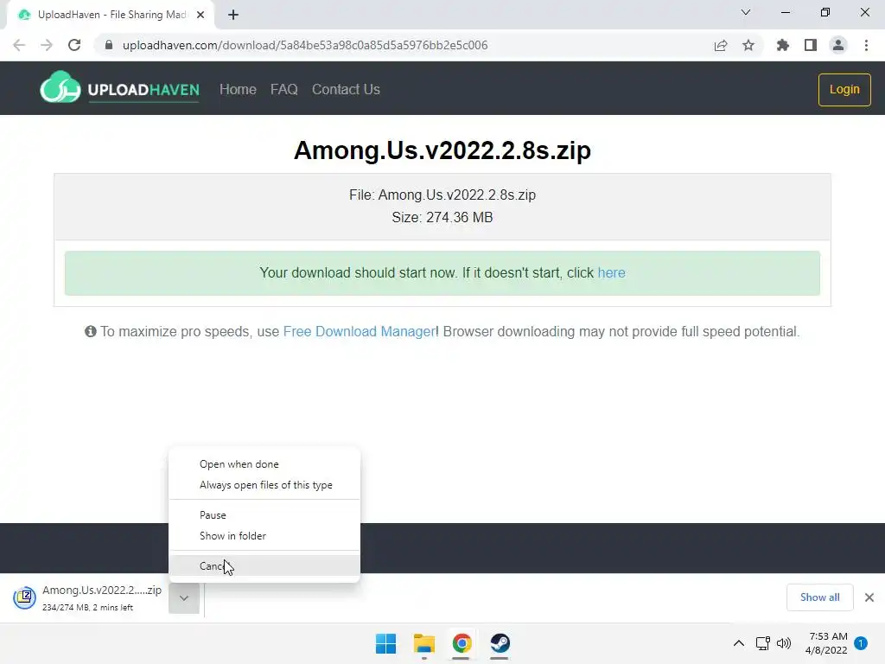Close the downloads bar

[x=869, y=597]
